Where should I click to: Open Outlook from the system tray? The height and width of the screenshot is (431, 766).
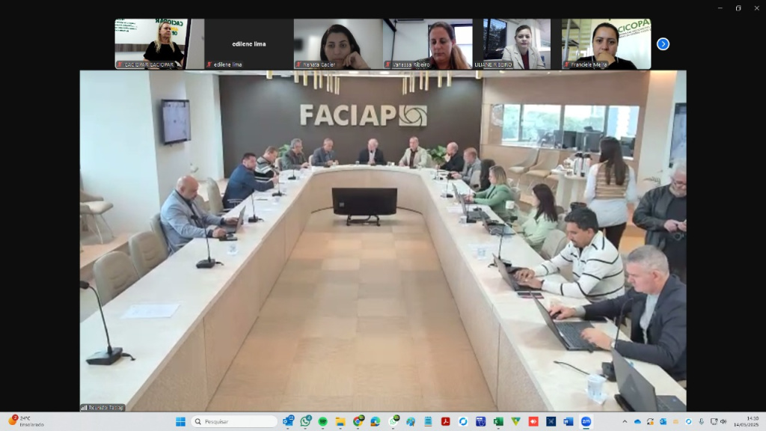coord(663,421)
